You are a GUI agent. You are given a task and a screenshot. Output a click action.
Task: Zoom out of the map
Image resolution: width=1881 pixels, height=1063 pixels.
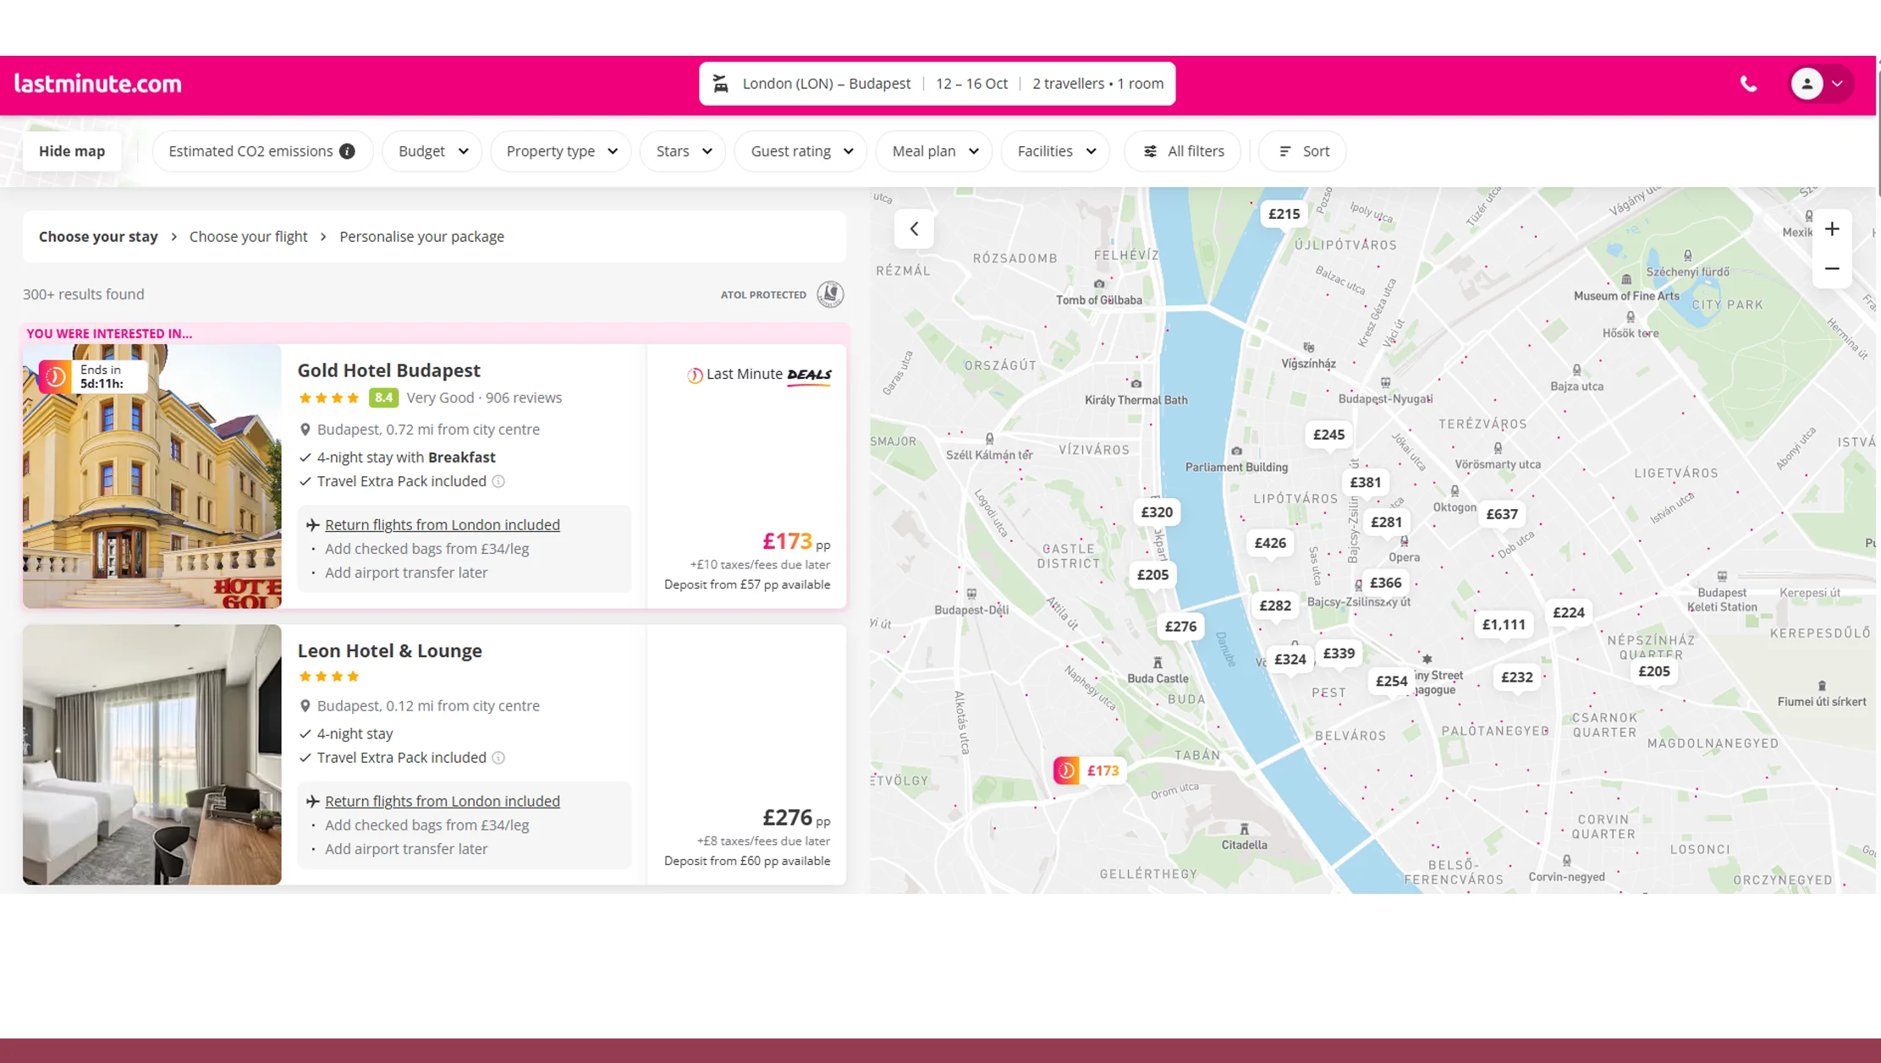click(x=1831, y=268)
